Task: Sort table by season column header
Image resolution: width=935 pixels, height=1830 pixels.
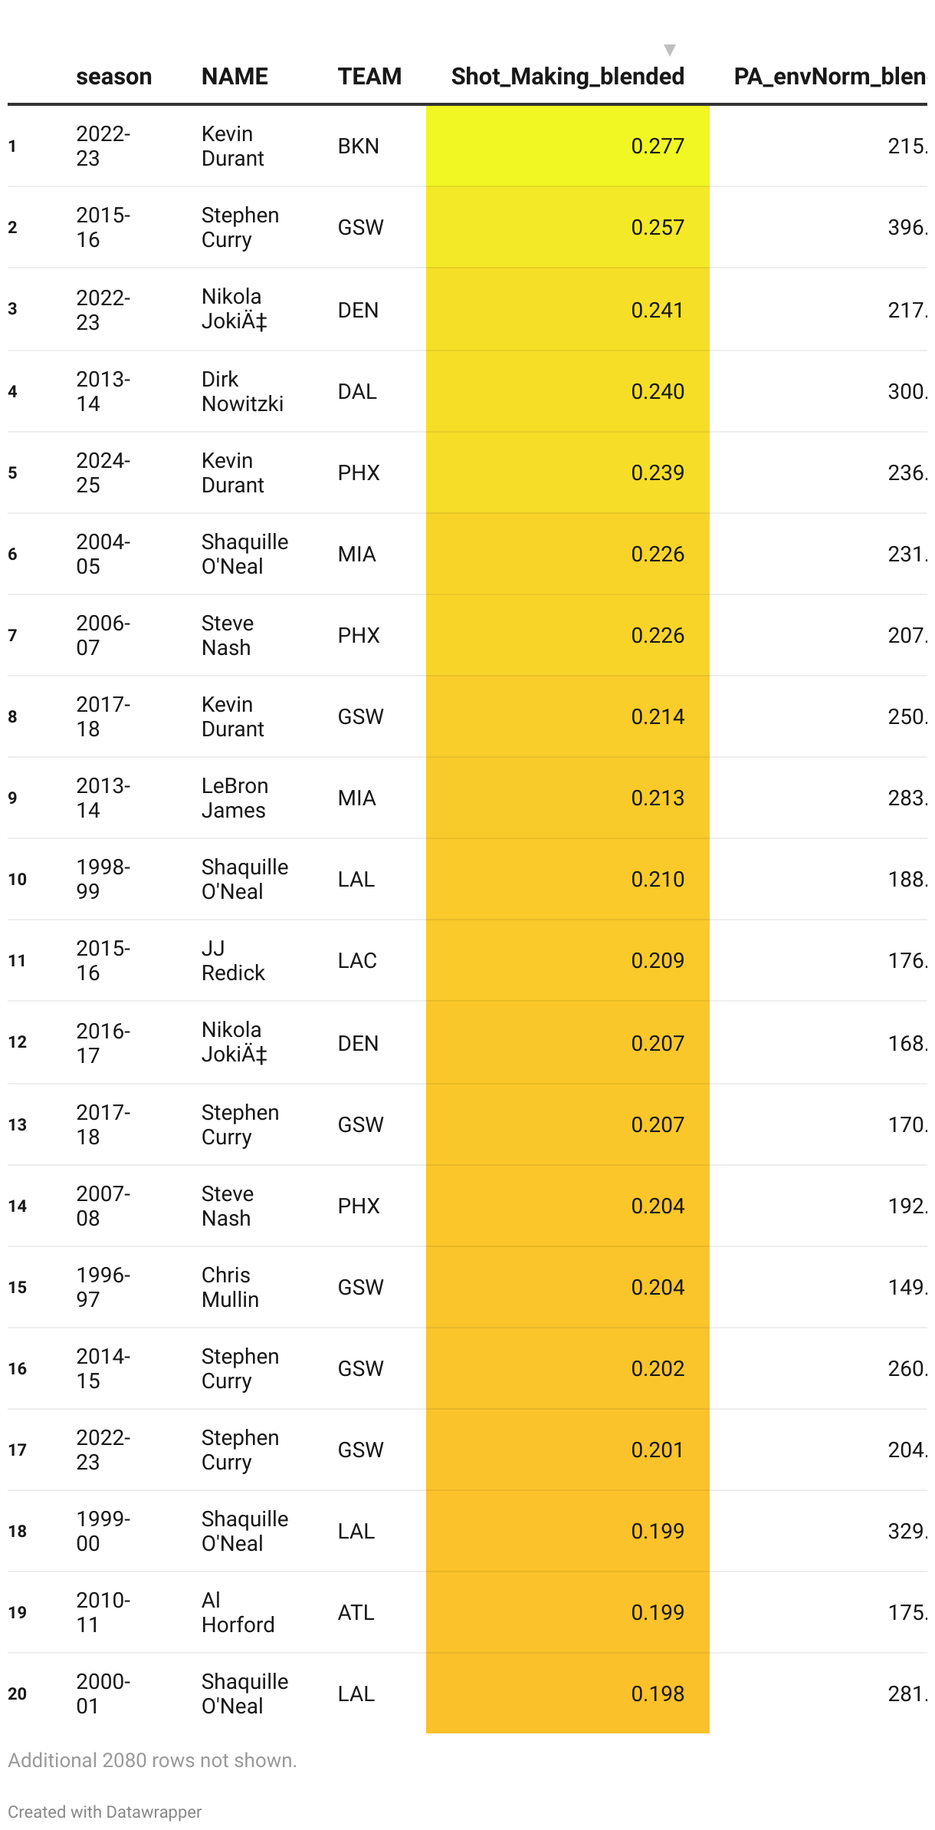Action: point(113,77)
